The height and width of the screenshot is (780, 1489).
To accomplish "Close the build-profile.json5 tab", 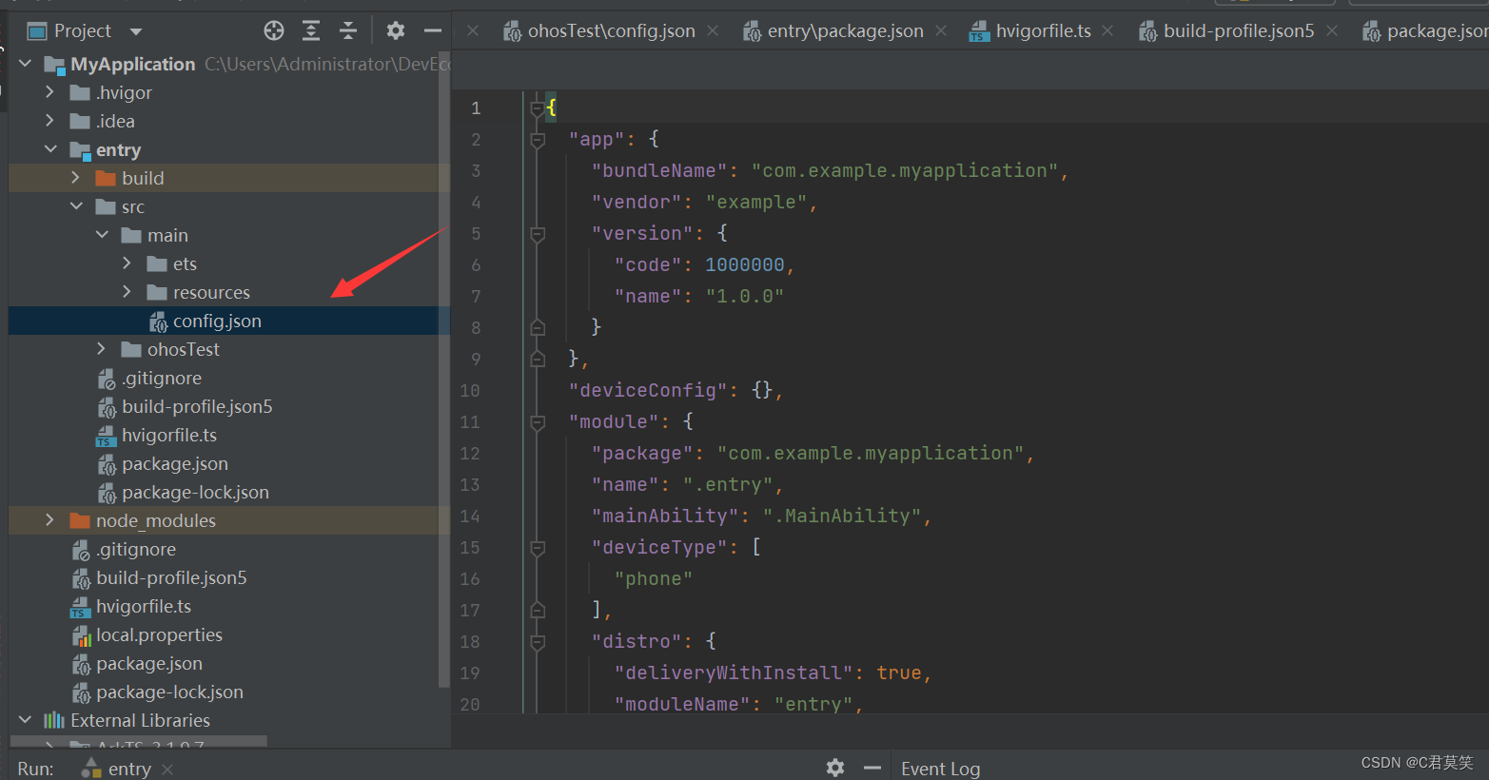I will coord(1332,31).
